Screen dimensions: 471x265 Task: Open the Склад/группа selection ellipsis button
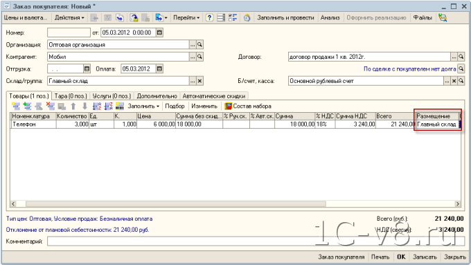click(193, 81)
